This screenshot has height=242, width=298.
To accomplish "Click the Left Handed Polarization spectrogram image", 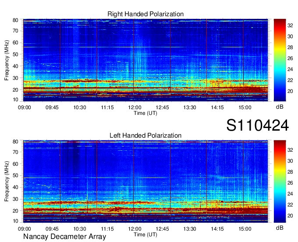I will [145, 181].
